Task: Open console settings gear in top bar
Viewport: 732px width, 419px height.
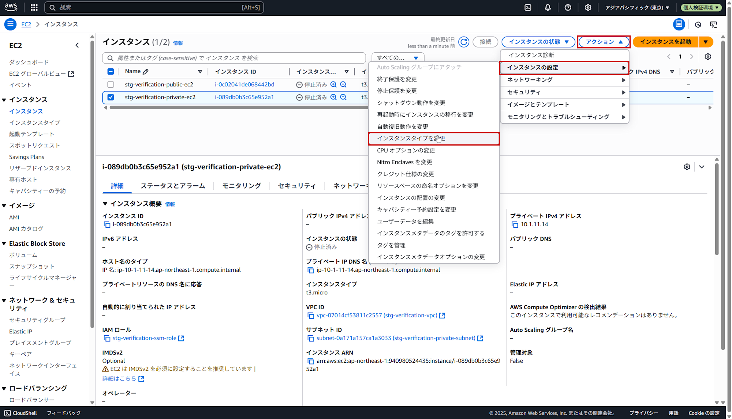Action: pyautogui.click(x=588, y=7)
